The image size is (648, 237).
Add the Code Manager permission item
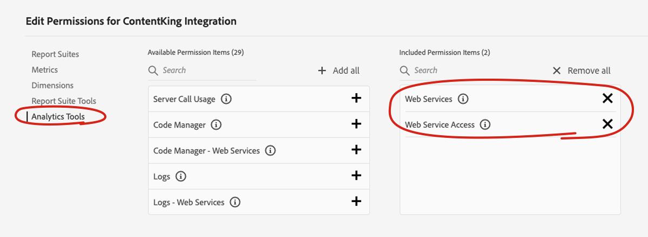tap(356, 124)
